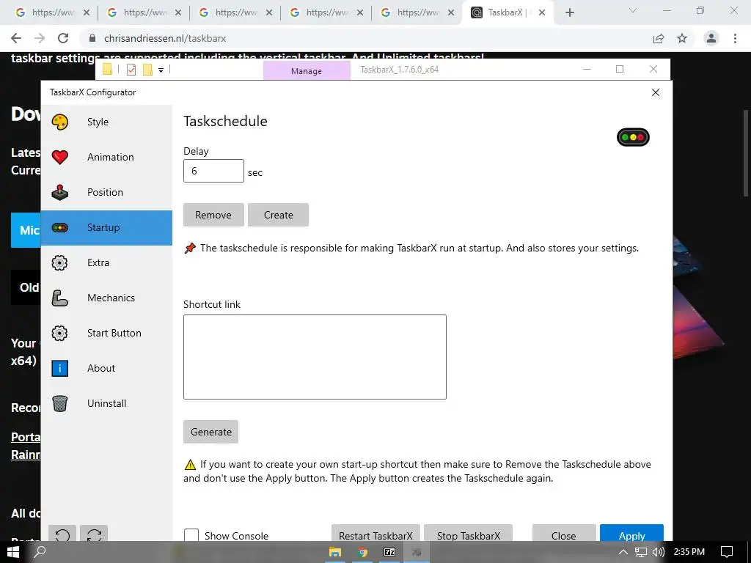This screenshot has width=751, height=563.
Task: Open Chrome's three-dot menu
Action: (x=735, y=38)
